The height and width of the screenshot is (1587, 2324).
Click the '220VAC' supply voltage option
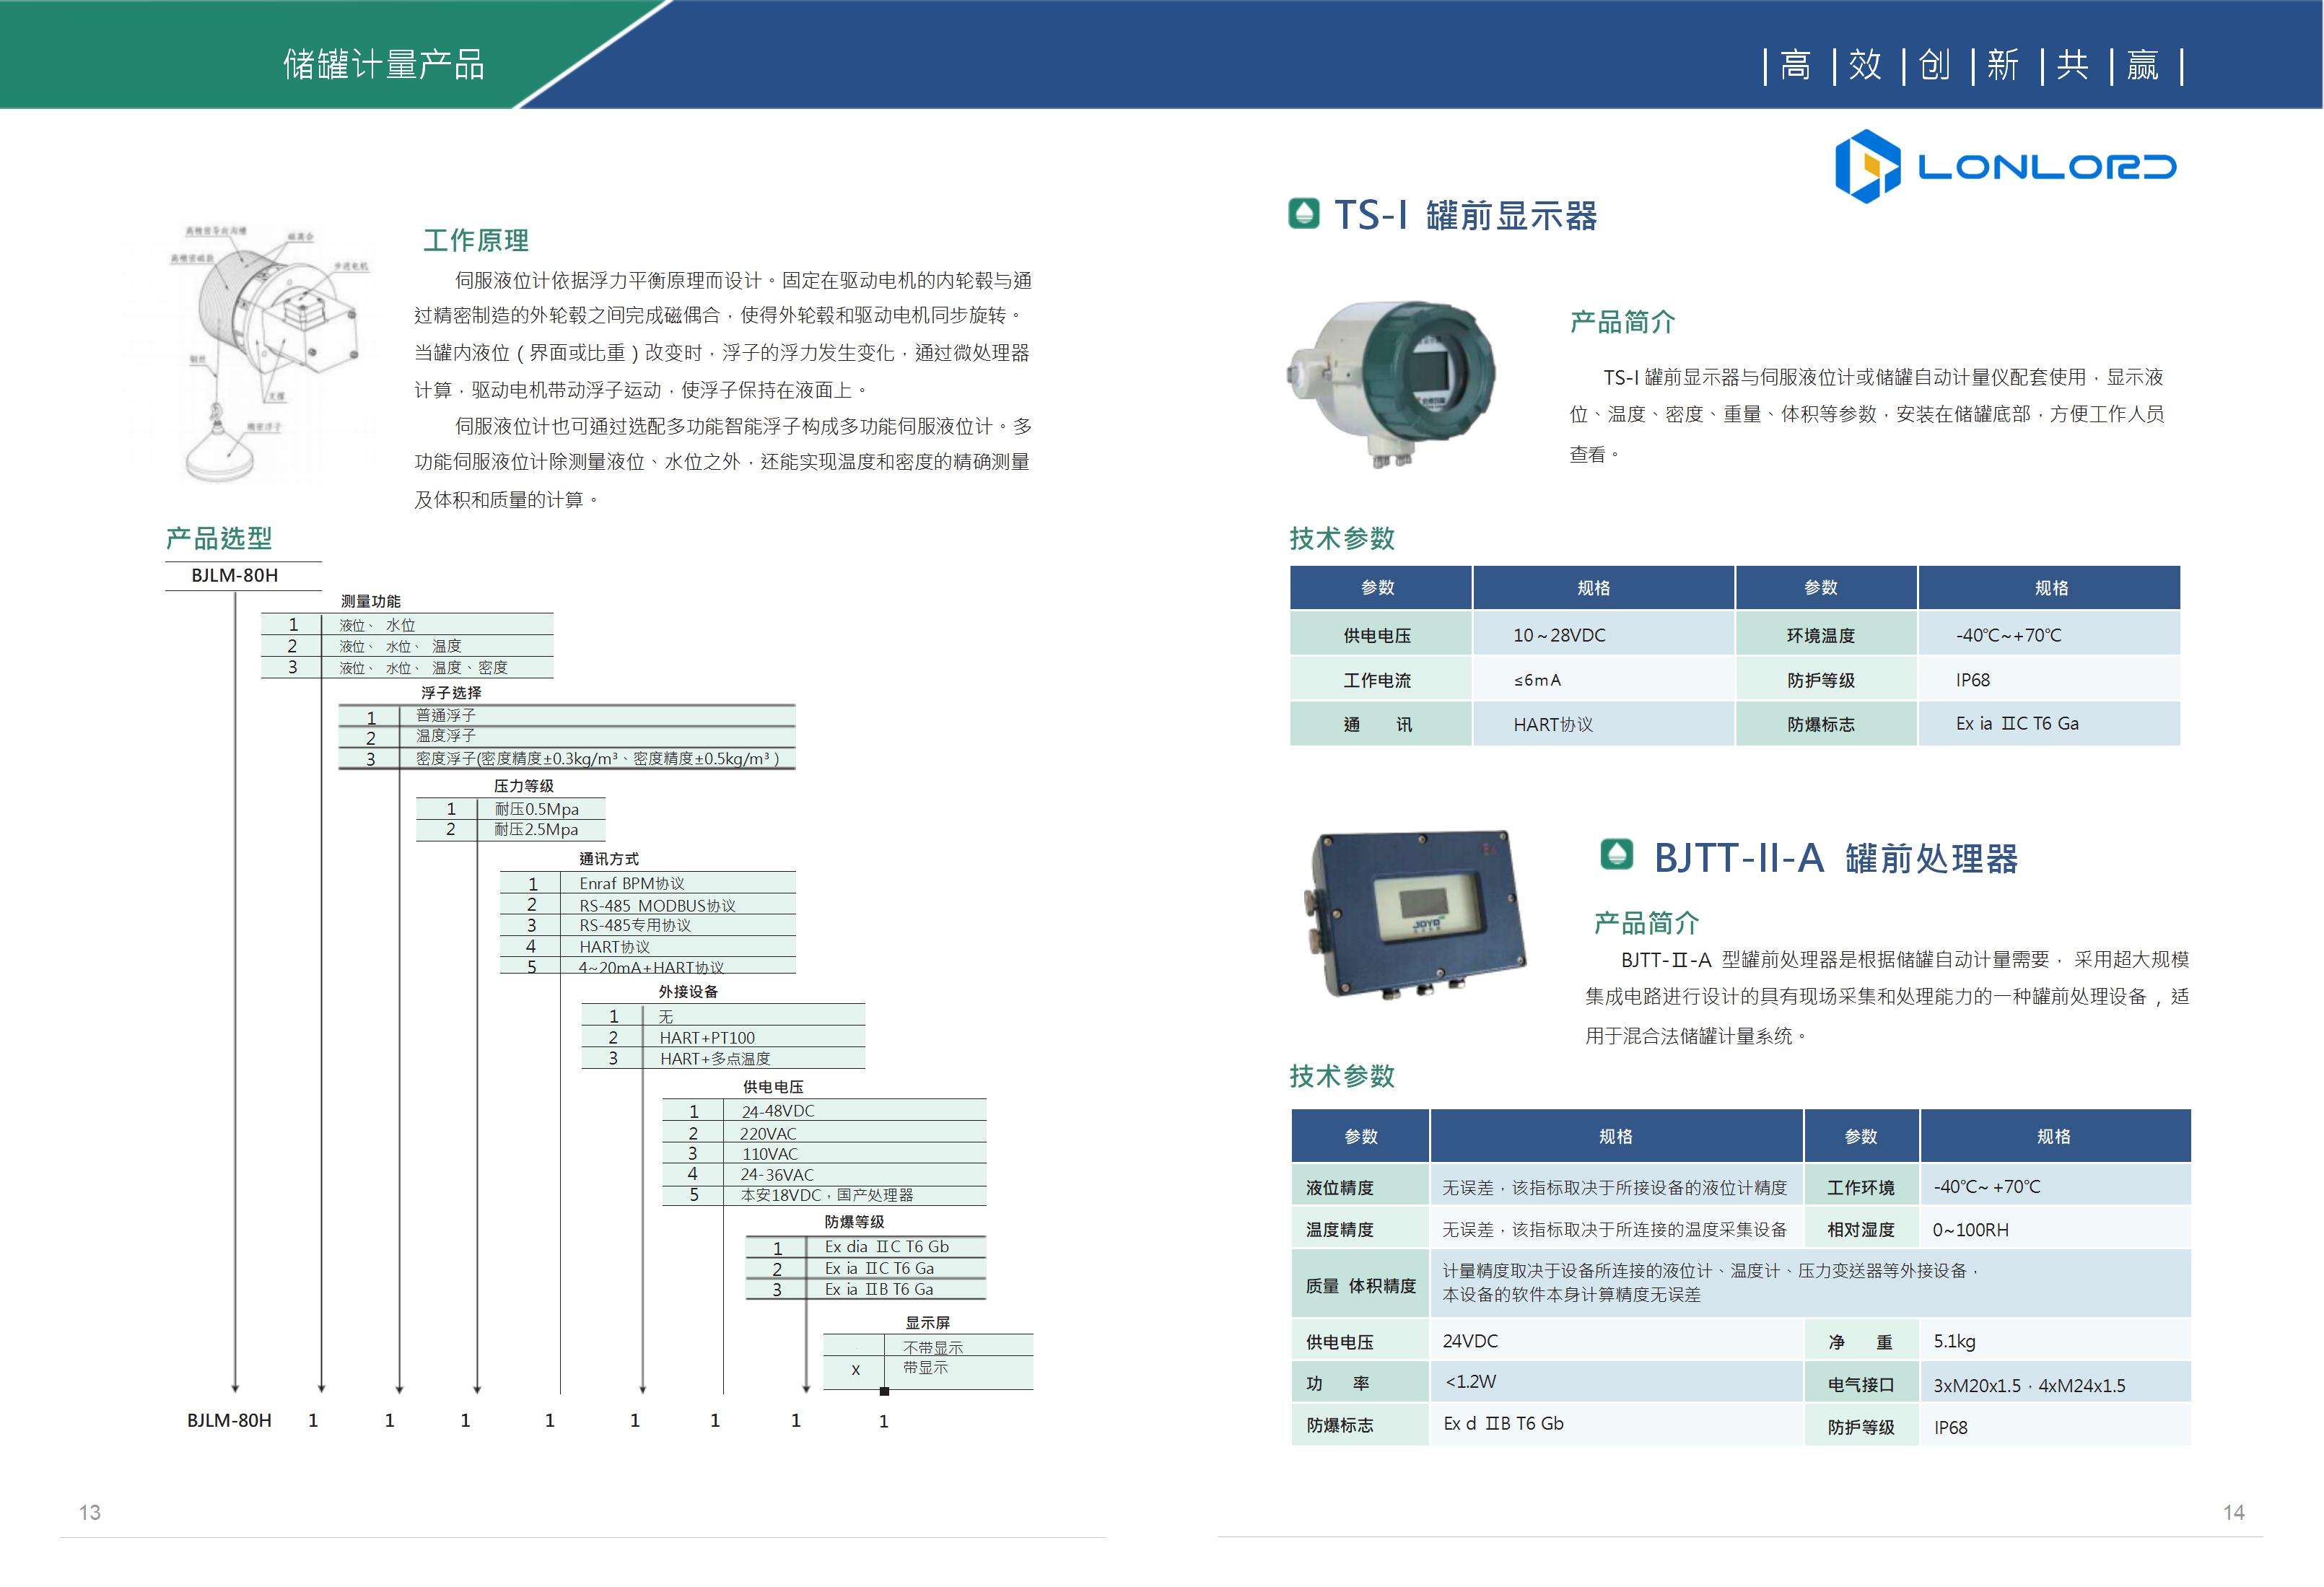point(824,1133)
